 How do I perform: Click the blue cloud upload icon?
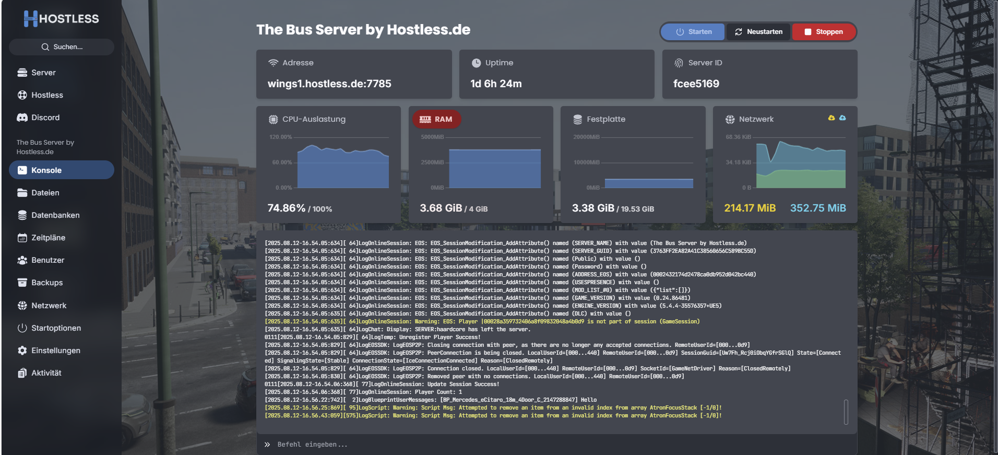pos(842,118)
